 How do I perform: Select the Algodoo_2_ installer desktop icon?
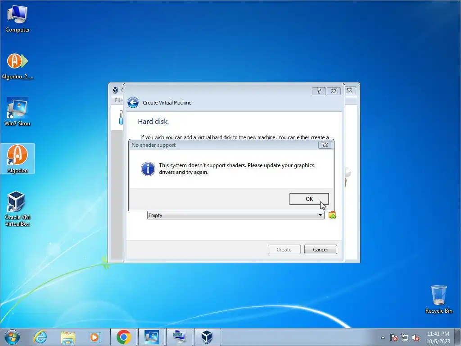pyautogui.click(x=18, y=67)
